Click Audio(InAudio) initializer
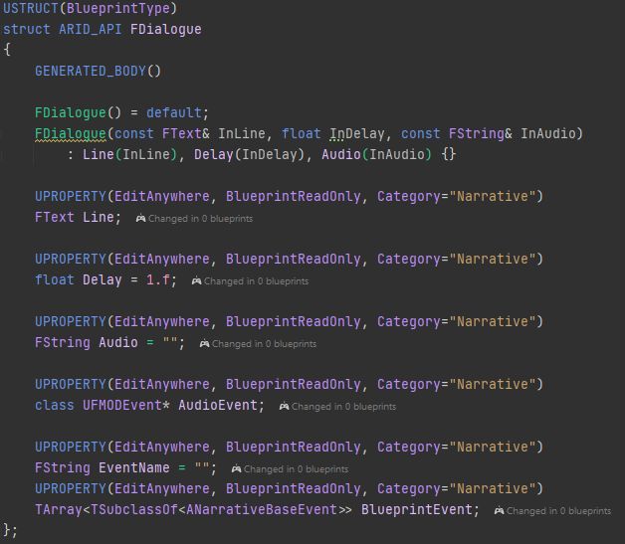Image resolution: width=625 pixels, height=544 pixels. click(x=376, y=154)
